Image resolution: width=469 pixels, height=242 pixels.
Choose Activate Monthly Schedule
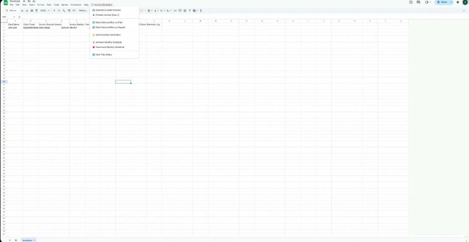[x=114, y=42]
